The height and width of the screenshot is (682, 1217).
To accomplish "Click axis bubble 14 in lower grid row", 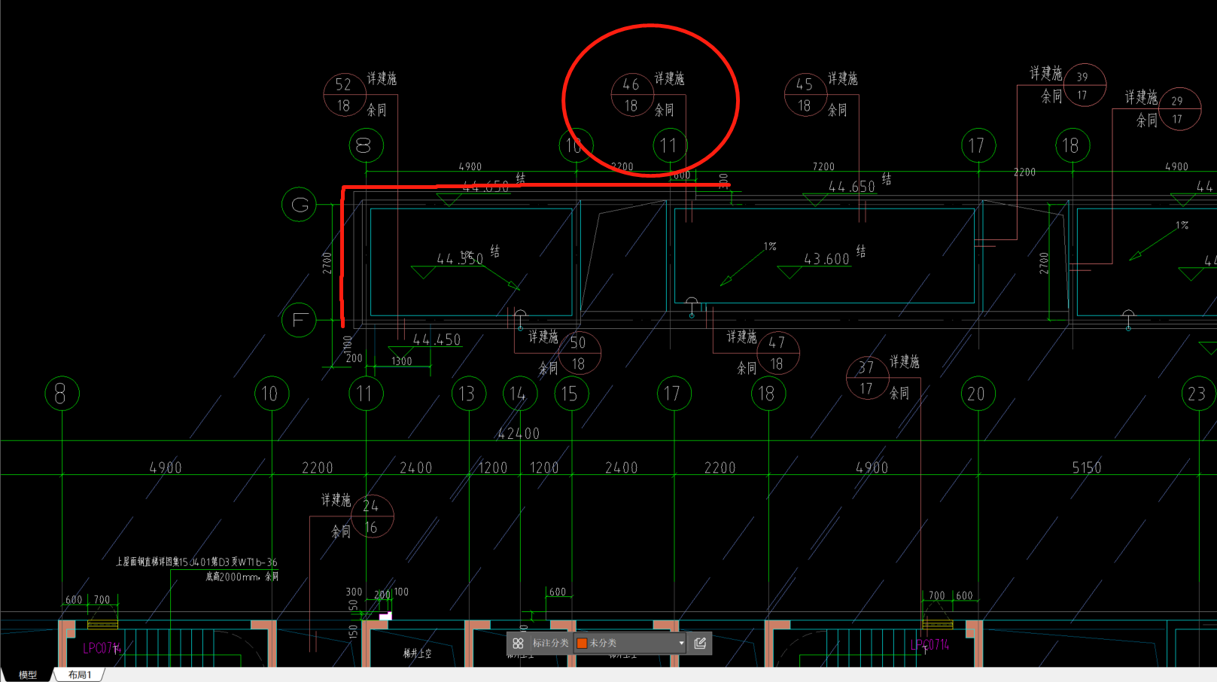I will [519, 394].
